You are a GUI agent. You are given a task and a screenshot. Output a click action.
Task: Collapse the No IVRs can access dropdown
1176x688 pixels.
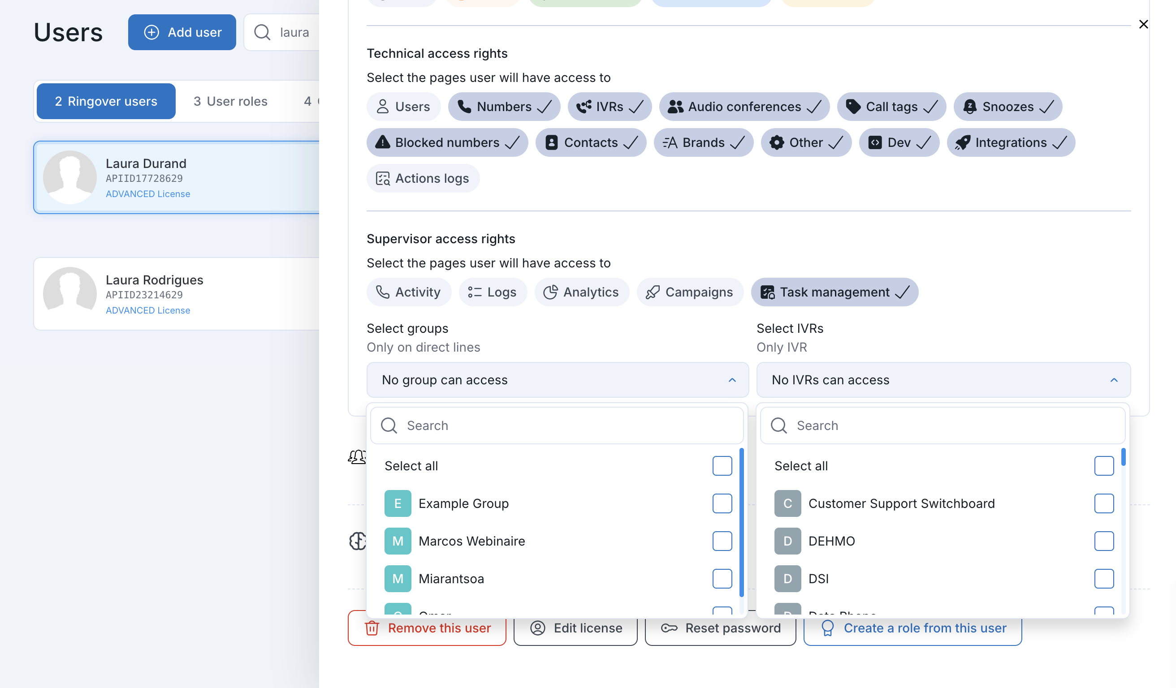click(x=943, y=380)
